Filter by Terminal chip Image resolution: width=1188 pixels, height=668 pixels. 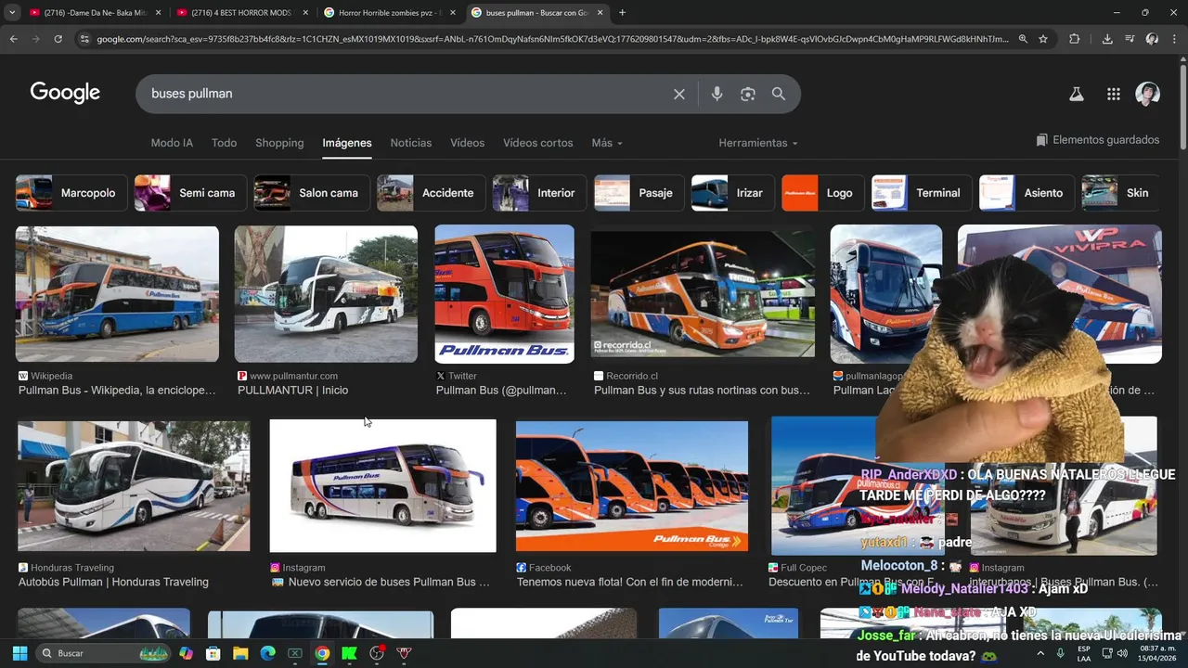[x=922, y=193]
